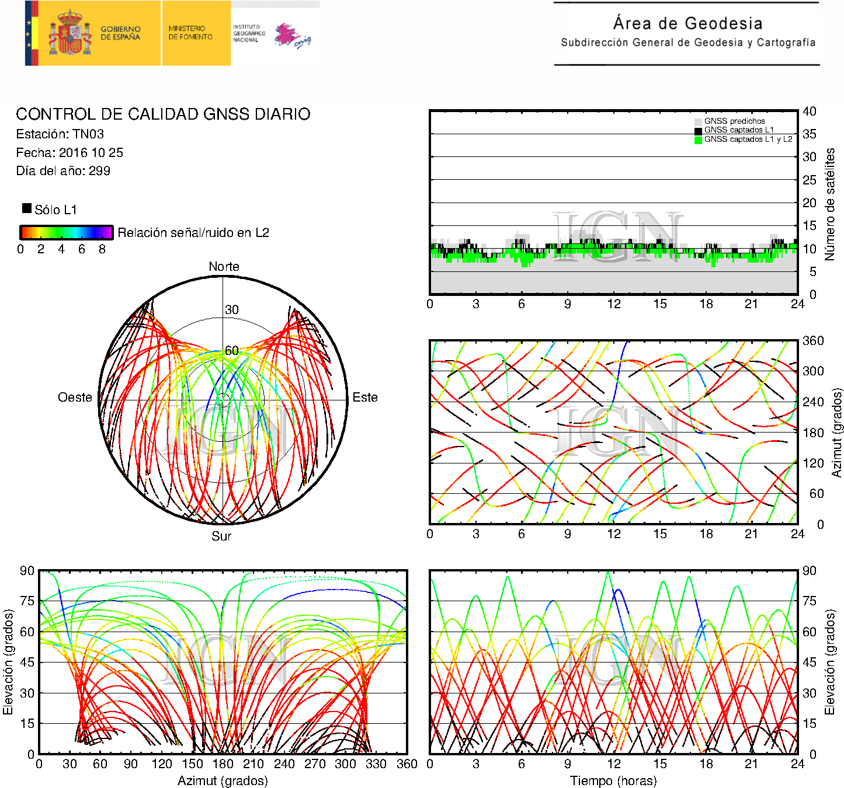Image resolution: width=844 pixels, height=788 pixels.
Task: Click the Ministerio de Fomento banner
Action: pyautogui.click(x=190, y=33)
